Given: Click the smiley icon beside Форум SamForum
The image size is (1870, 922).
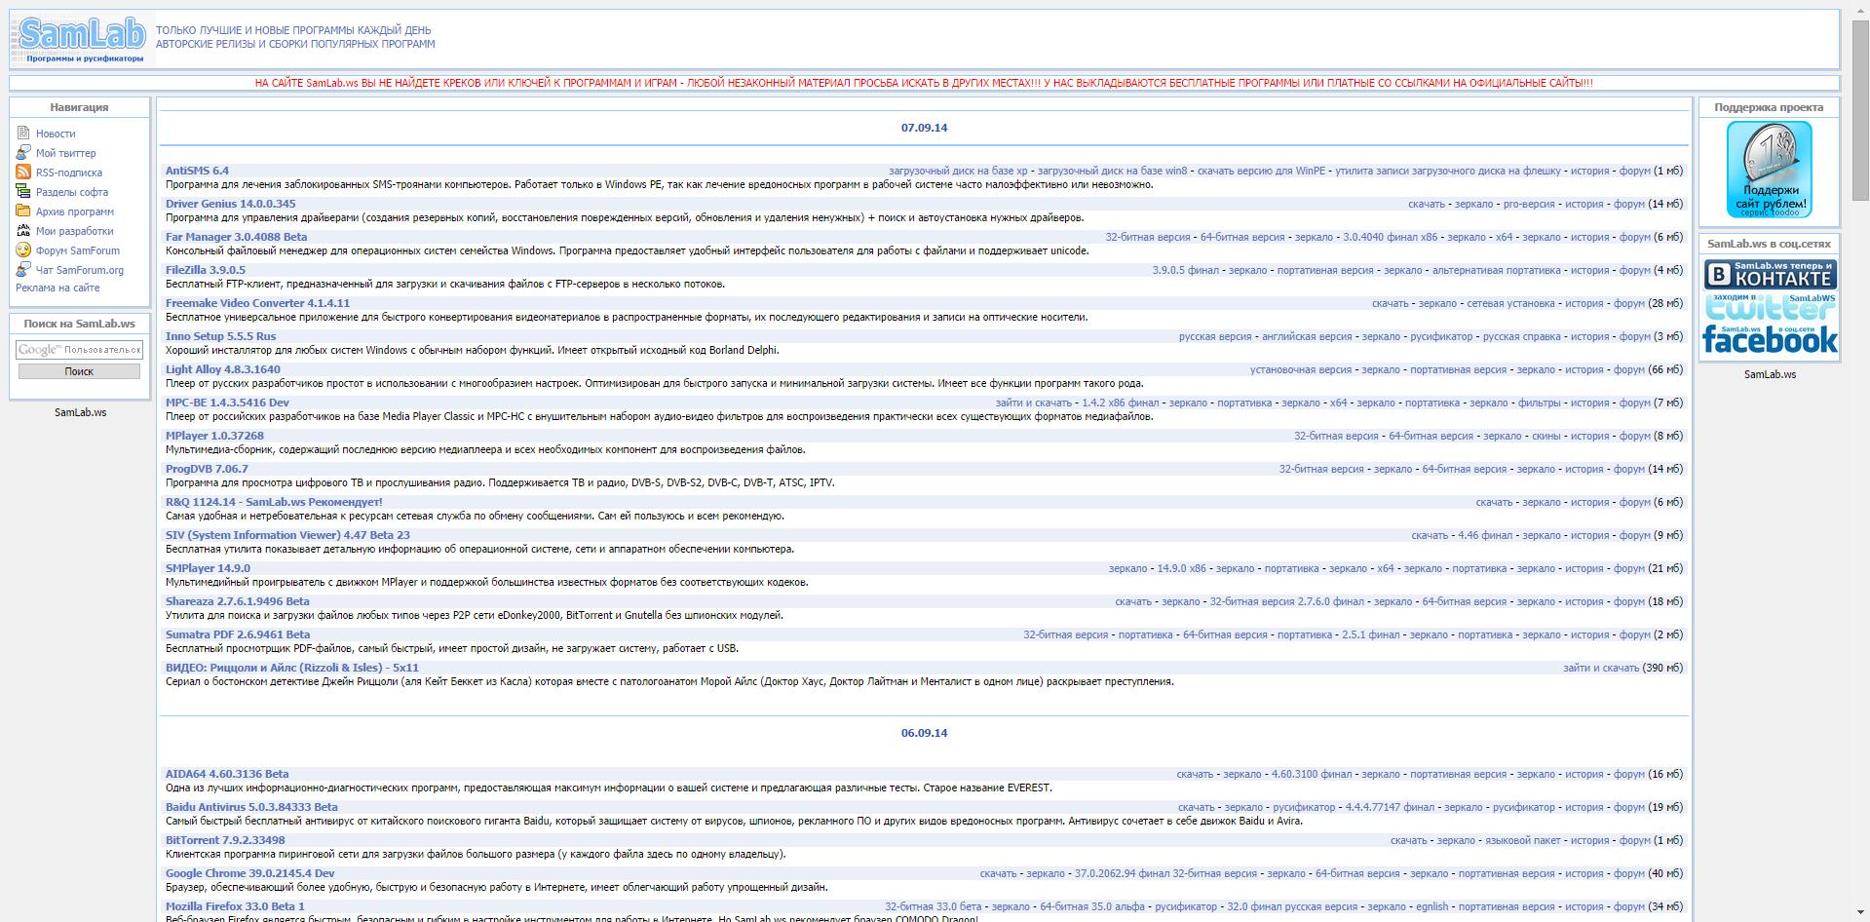Looking at the screenshot, I should 23,250.
